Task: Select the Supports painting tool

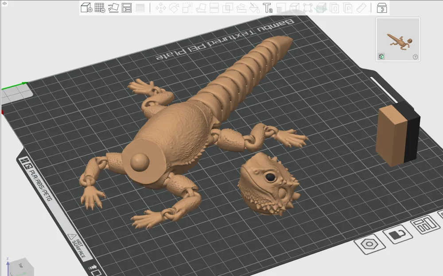Action: pos(241,8)
